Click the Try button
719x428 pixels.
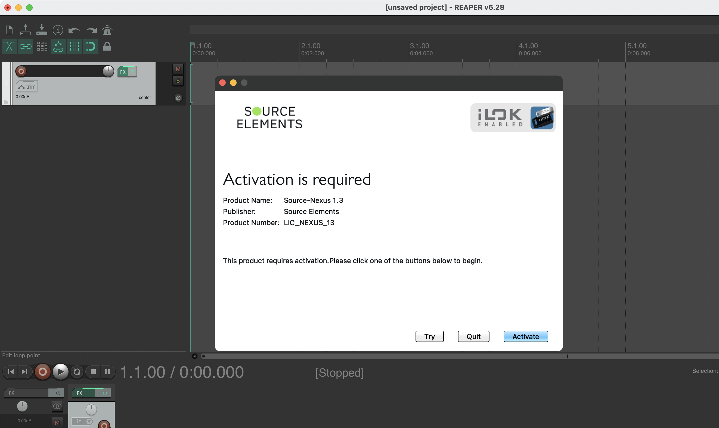[x=429, y=336]
